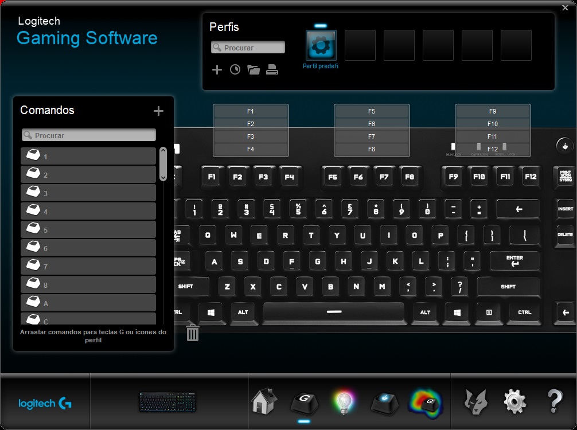
Task: Click the game mode button on keyboard image
Action: point(565,146)
